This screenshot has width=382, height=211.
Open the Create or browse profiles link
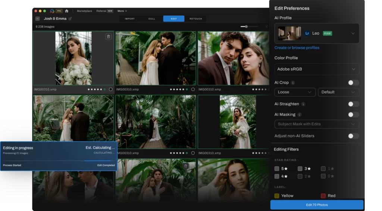[x=297, y=48]
